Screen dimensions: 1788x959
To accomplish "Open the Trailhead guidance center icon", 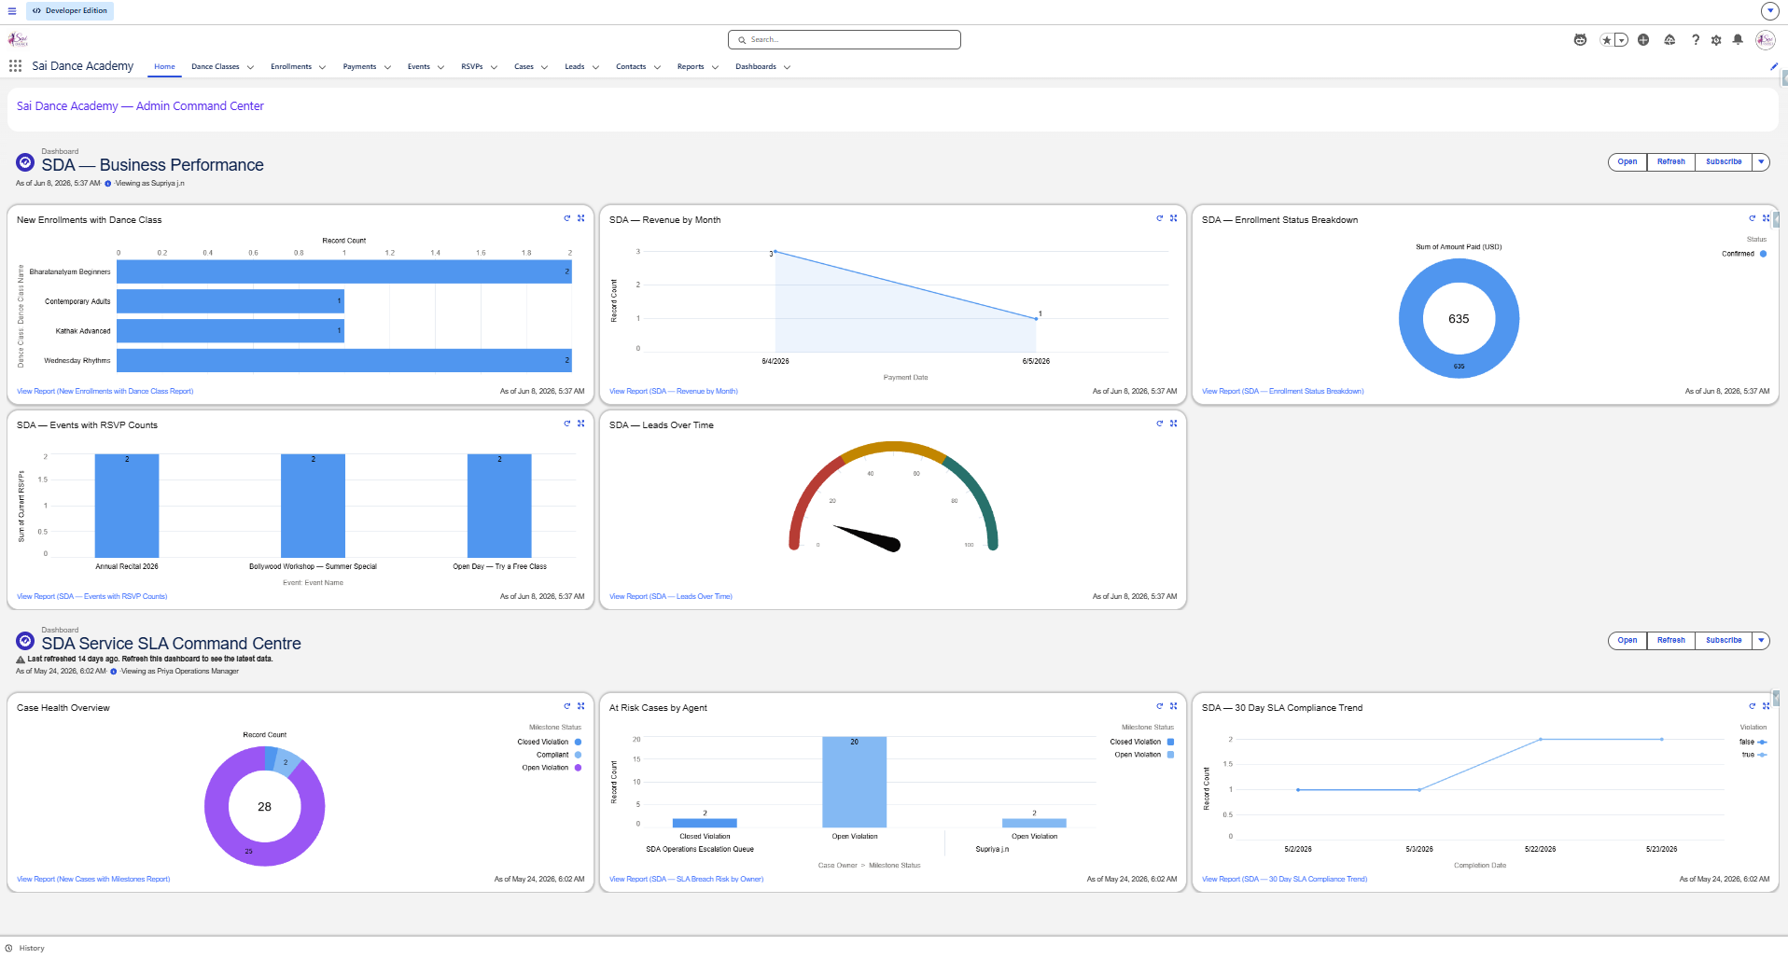I will [x=1669, y=40].
